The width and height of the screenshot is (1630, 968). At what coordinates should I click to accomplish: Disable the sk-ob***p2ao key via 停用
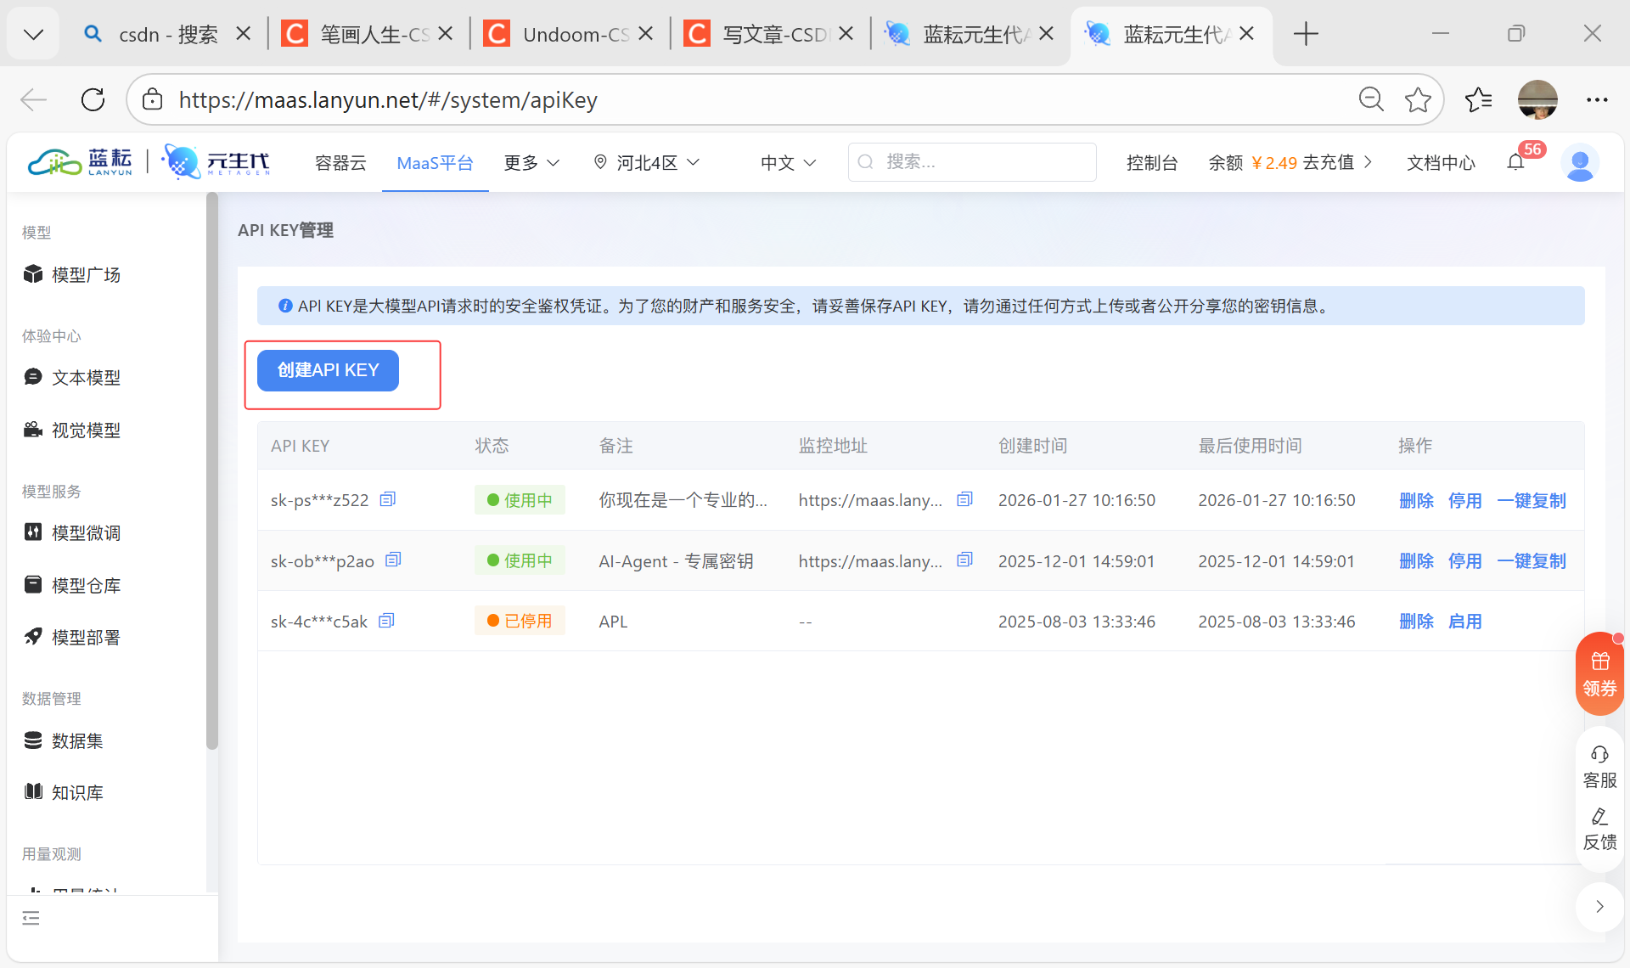[1464, 560]
